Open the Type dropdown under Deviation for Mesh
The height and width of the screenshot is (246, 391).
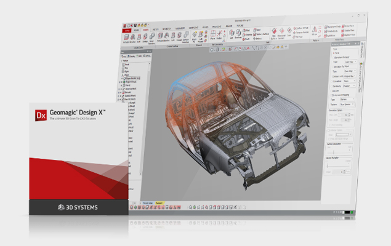[x=350, y=71]
